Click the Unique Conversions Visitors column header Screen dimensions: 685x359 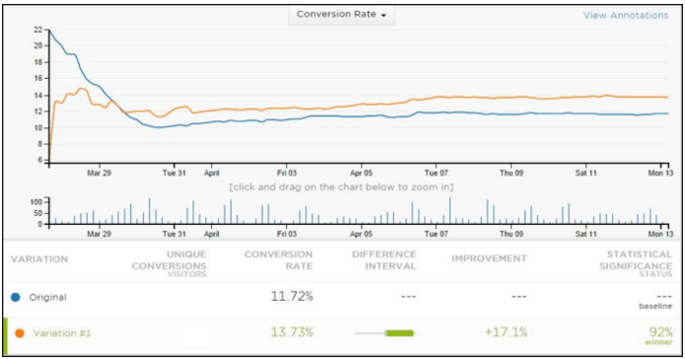pos(169,263)
